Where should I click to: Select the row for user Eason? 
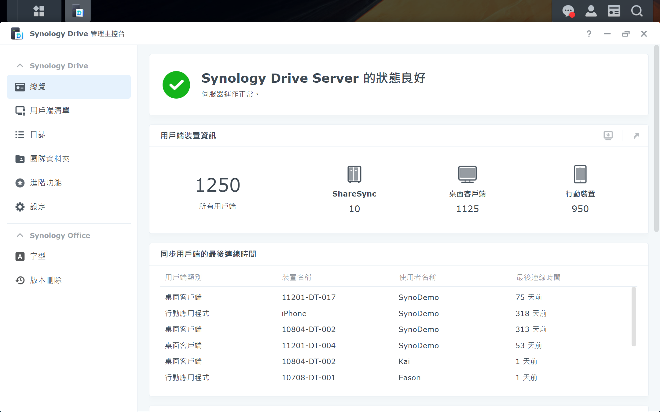tap(396, 378)
